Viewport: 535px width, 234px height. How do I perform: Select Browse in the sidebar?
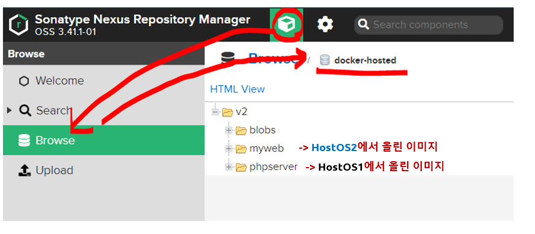pyautogui.click(x=104, y=140)
